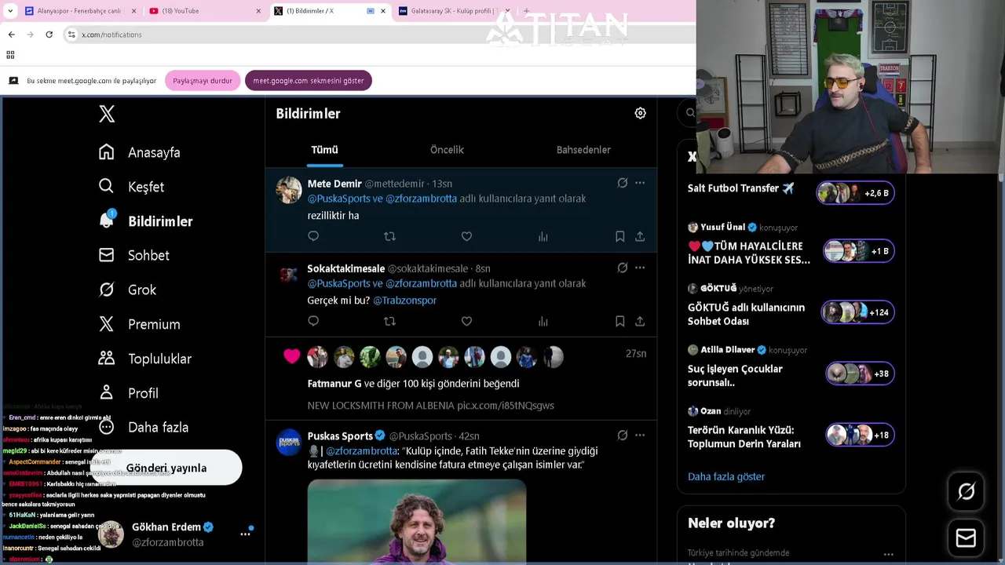This screenshot has height=565, width=1005.
Task: Open Profil in sidebar
Action: [128, 393]
